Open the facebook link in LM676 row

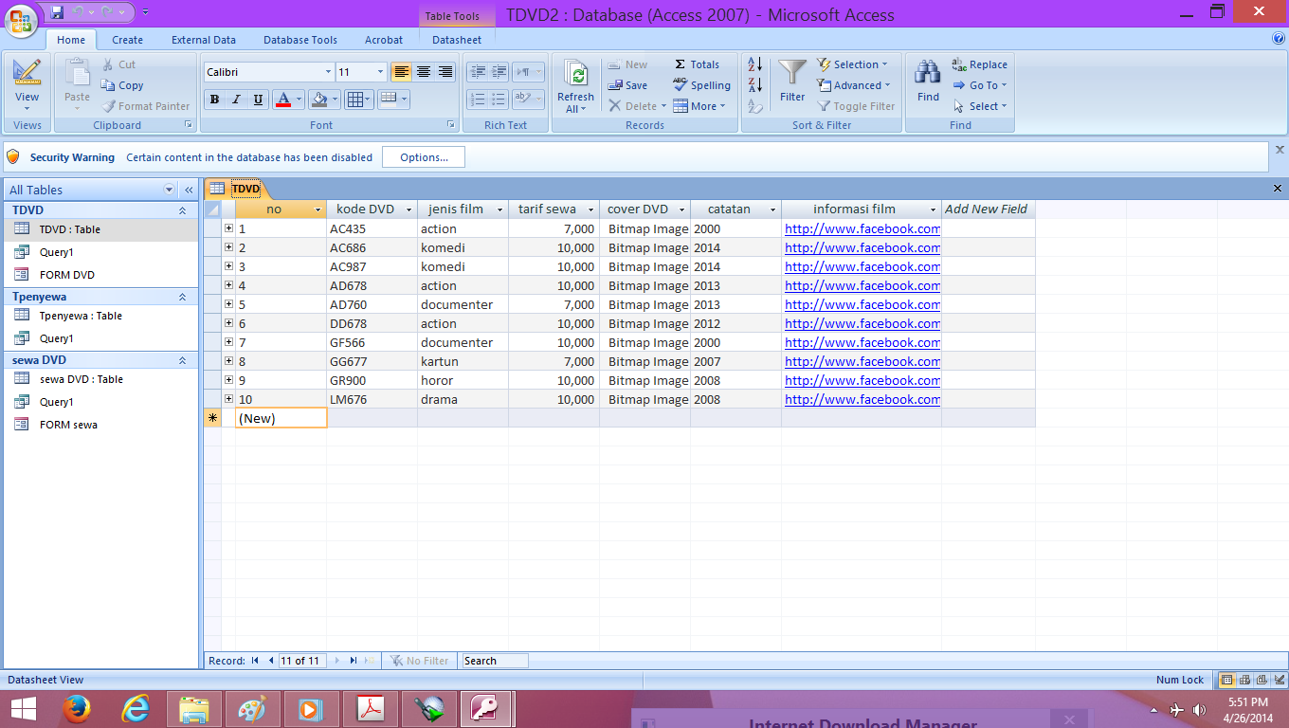[862, 399]
